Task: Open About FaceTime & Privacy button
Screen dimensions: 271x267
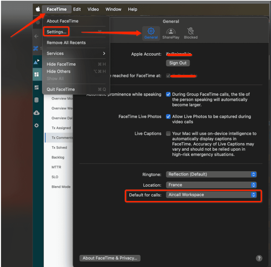Action: (110, 258)
